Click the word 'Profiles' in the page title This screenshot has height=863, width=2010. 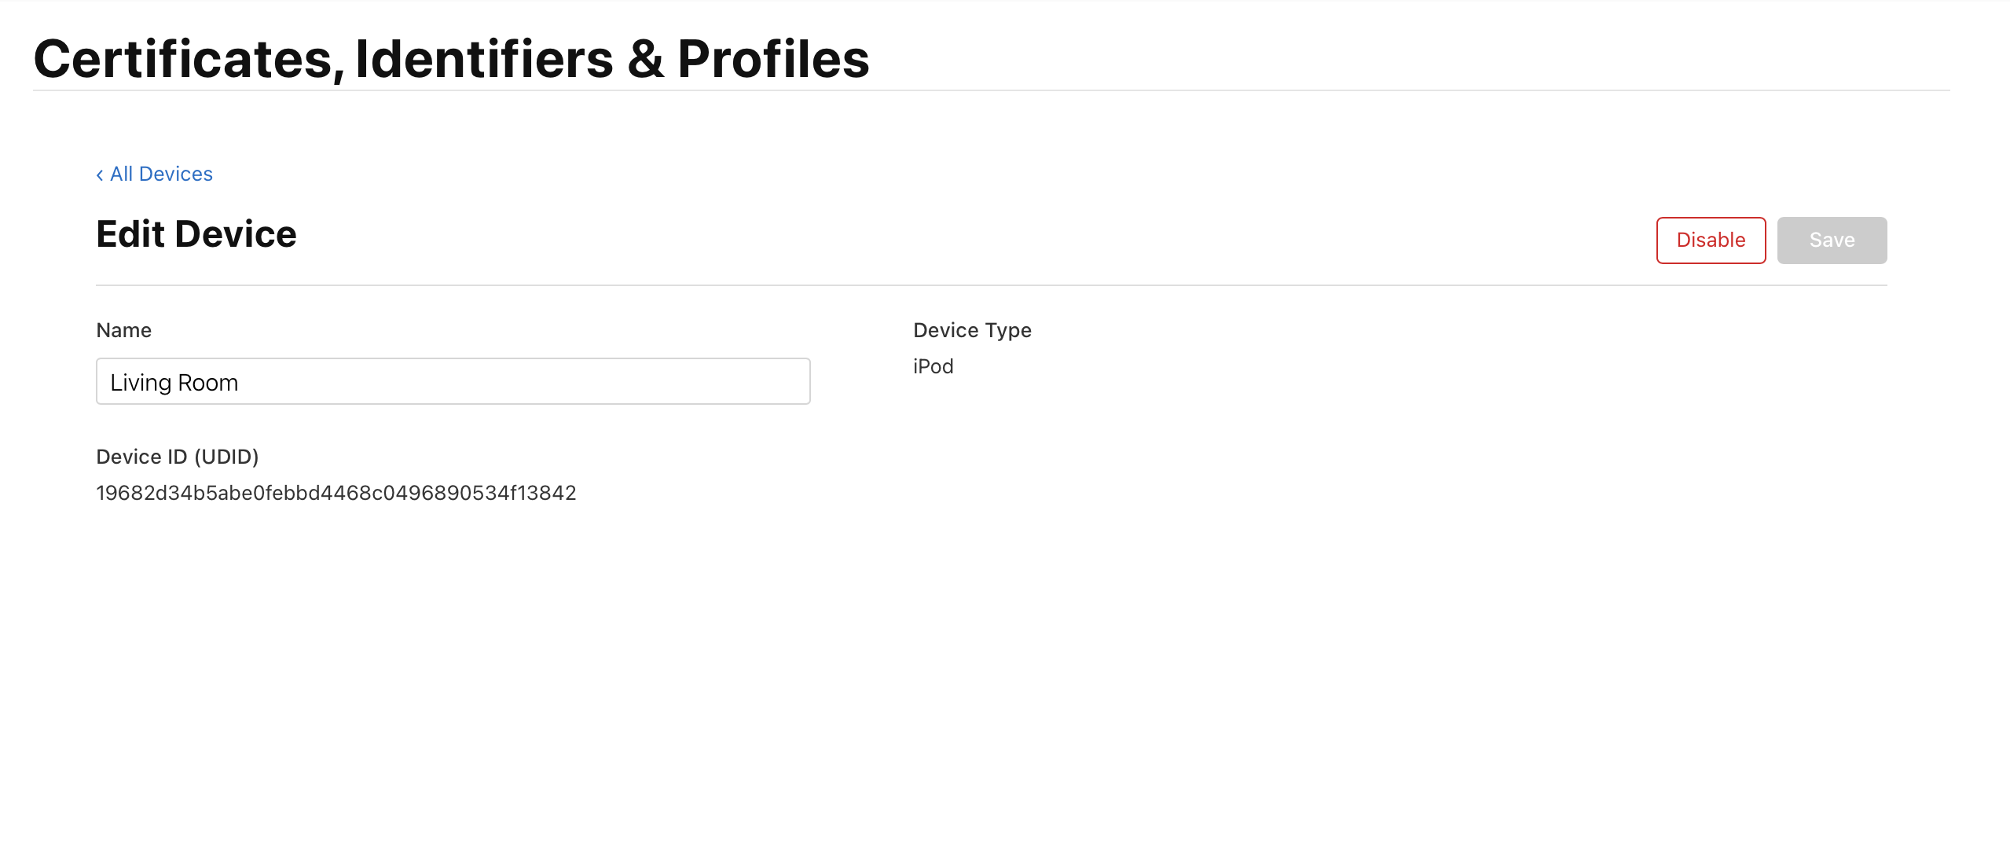pyautogui.click(x=772, y=60)
